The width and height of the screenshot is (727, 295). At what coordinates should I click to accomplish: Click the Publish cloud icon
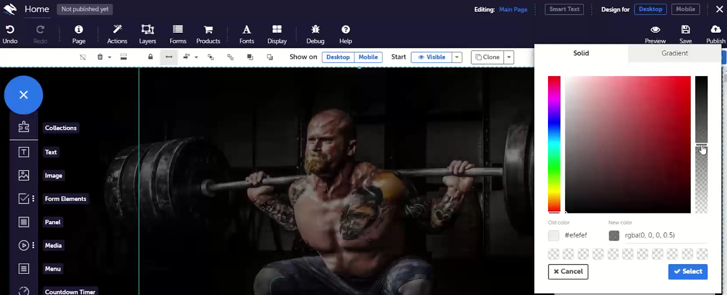tap(716, 29)
